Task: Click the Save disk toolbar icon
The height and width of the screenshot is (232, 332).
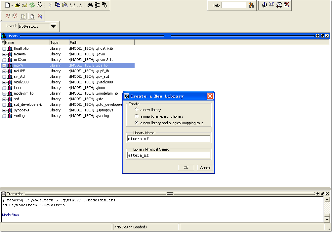Action: click(25, 5)
